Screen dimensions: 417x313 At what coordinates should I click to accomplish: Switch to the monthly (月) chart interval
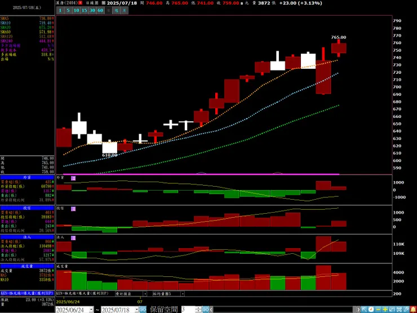tap(124, 10)
